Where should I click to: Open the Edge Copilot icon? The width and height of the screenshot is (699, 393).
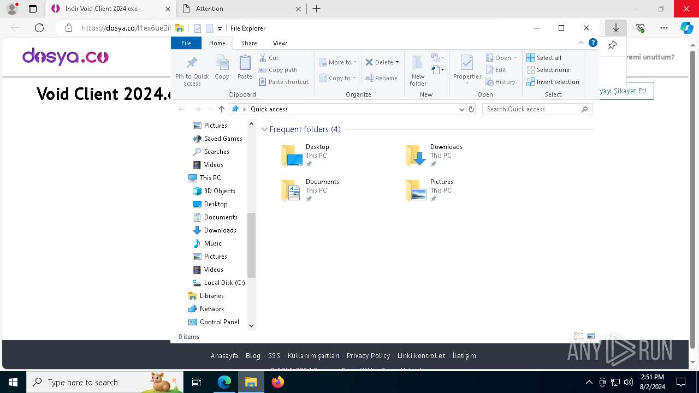tap(686, 28)
